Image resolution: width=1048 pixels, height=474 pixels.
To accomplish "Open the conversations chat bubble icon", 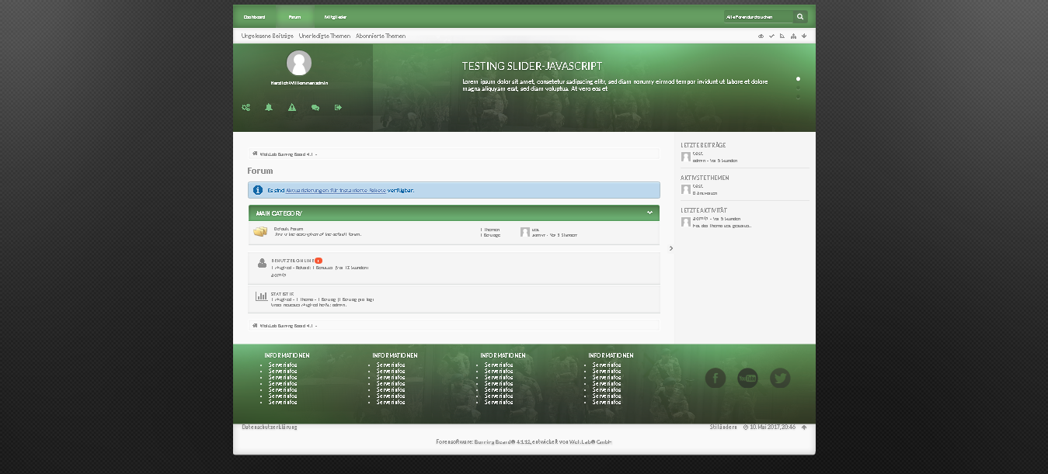I will 315,108.
